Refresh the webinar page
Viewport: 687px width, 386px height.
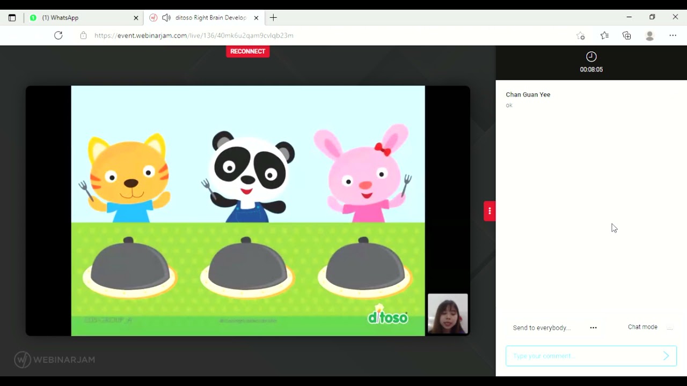pyautogui.click(x=59, y=35)
